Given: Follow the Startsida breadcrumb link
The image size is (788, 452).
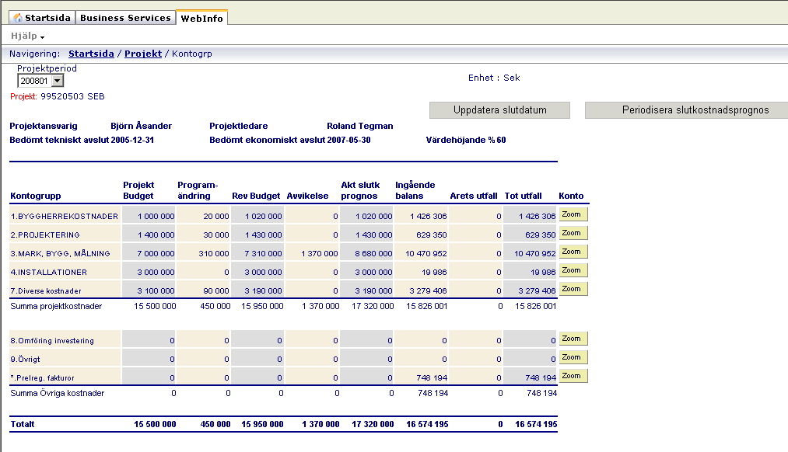Looking at the screenshot, I should 91,54.
